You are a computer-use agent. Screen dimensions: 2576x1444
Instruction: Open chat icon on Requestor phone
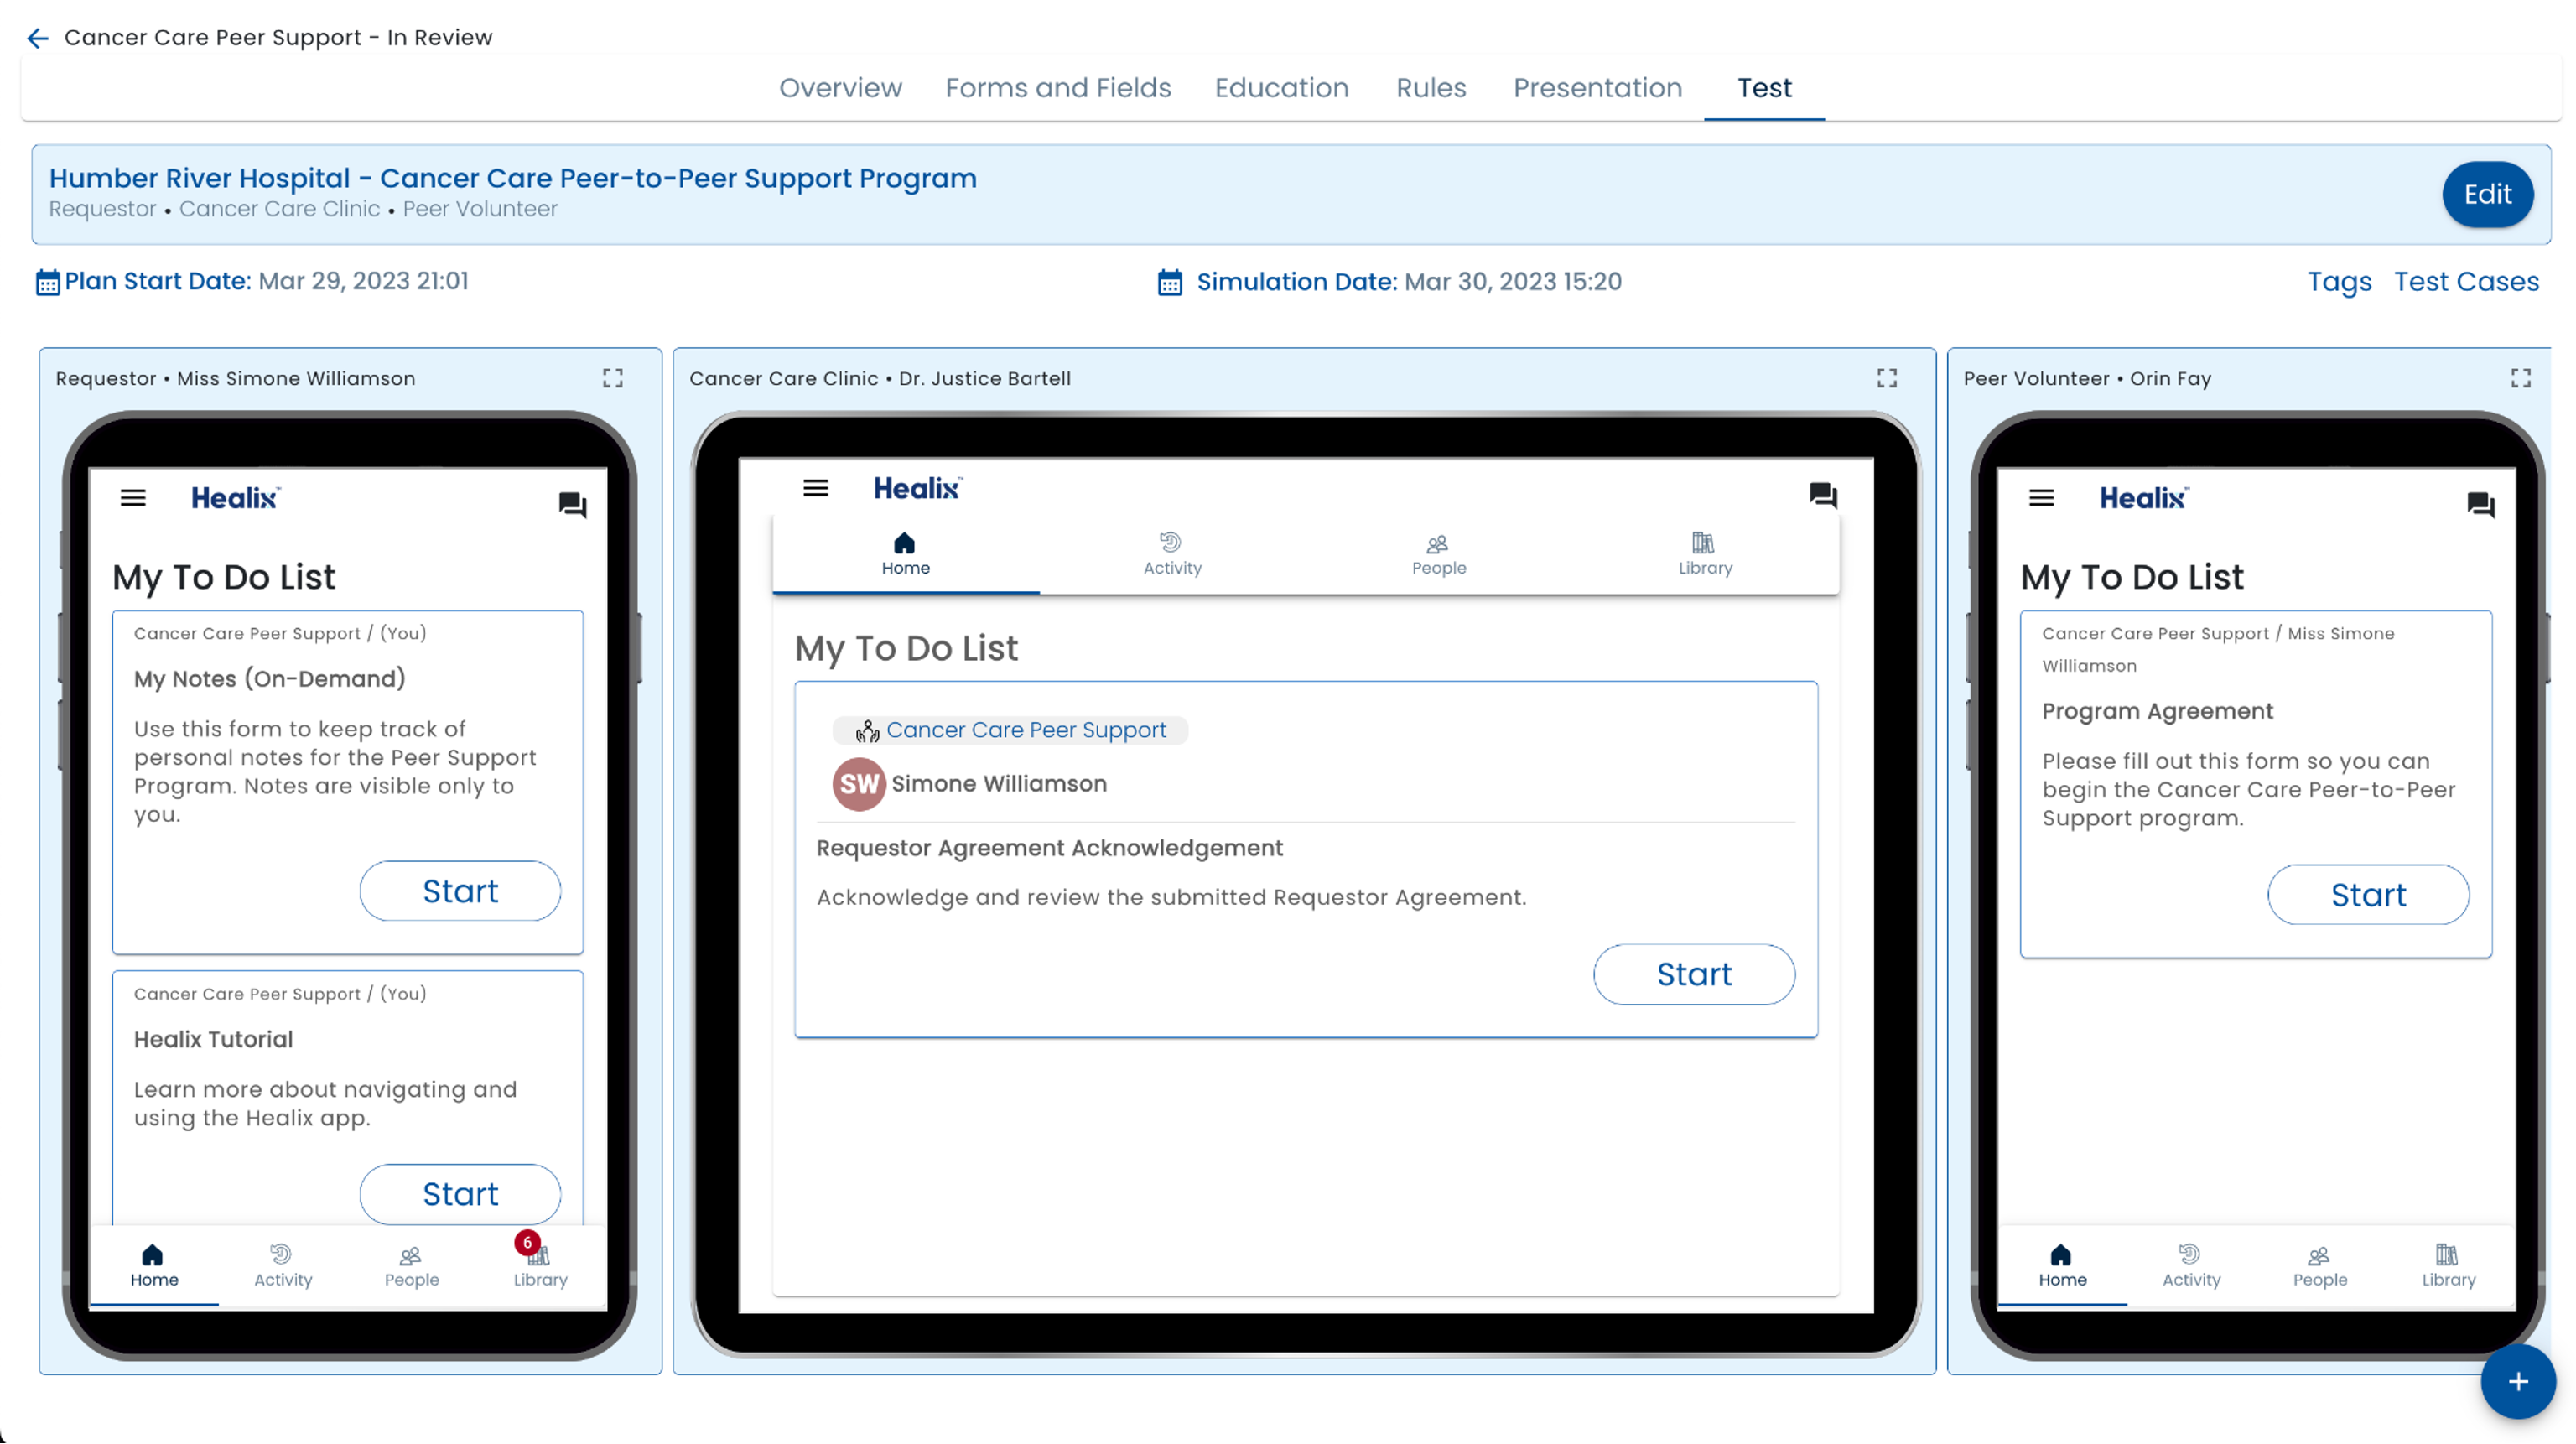tap(572, 505)
